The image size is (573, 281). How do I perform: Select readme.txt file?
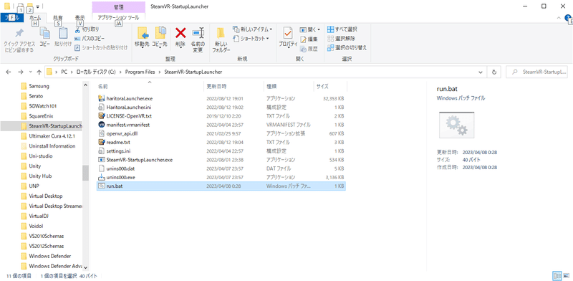point(221,143)
